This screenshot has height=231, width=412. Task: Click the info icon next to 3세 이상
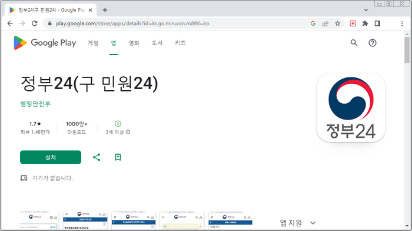128,132
